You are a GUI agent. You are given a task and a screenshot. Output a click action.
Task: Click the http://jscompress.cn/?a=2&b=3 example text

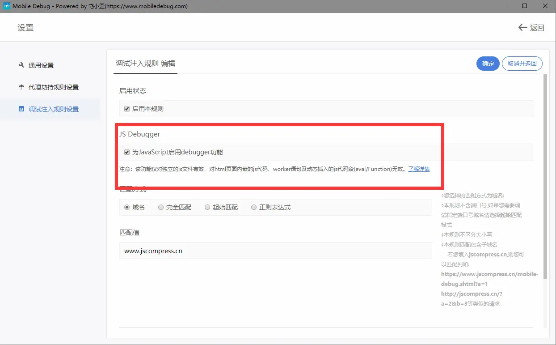pyautogui.click(x=472, y=298)
